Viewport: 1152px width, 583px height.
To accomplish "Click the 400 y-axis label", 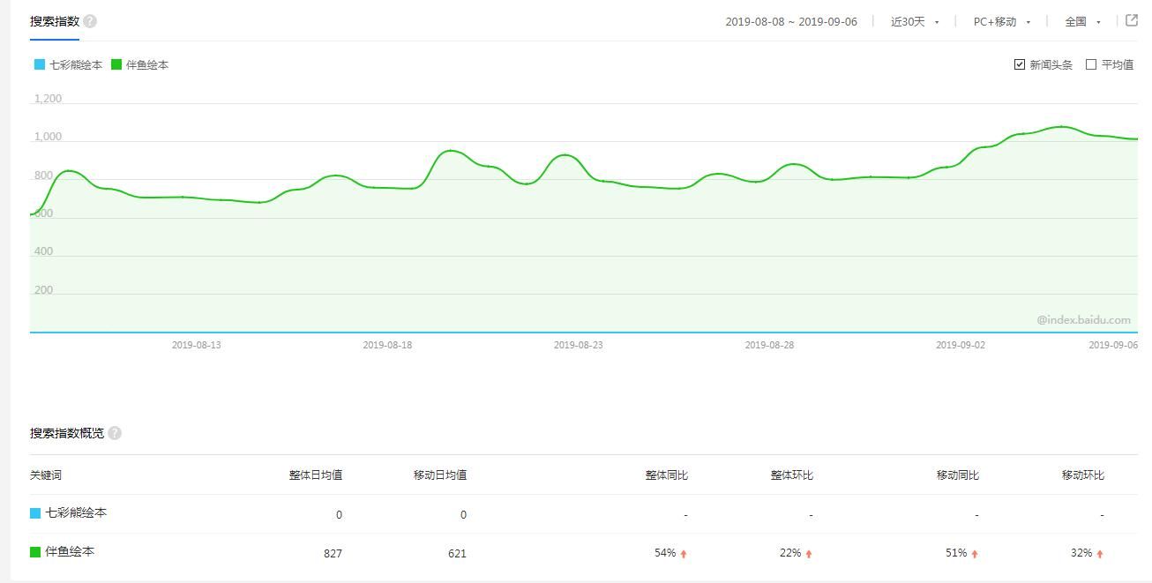I will (43, 251).
